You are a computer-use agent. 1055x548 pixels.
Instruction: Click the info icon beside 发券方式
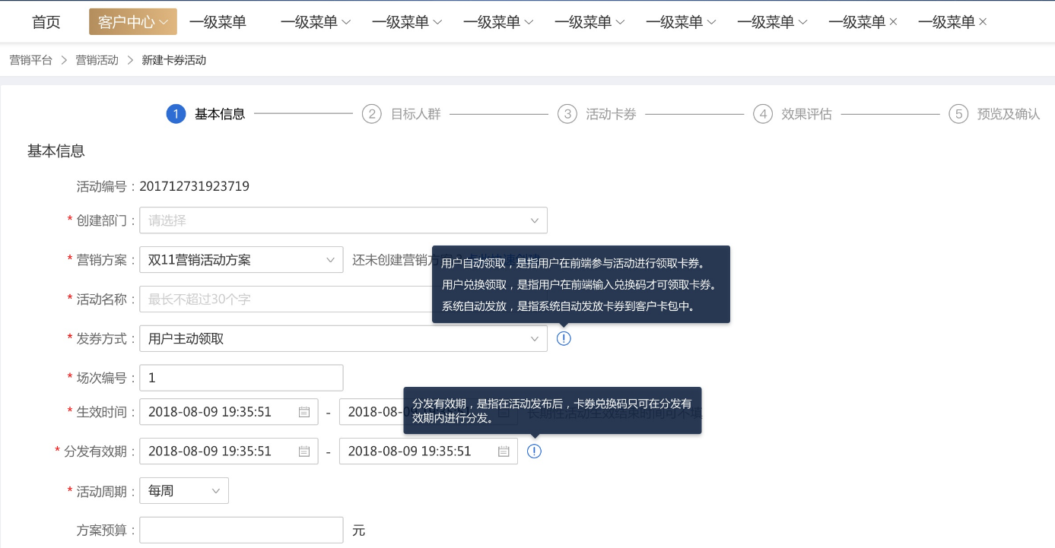[x=564, y=339]
